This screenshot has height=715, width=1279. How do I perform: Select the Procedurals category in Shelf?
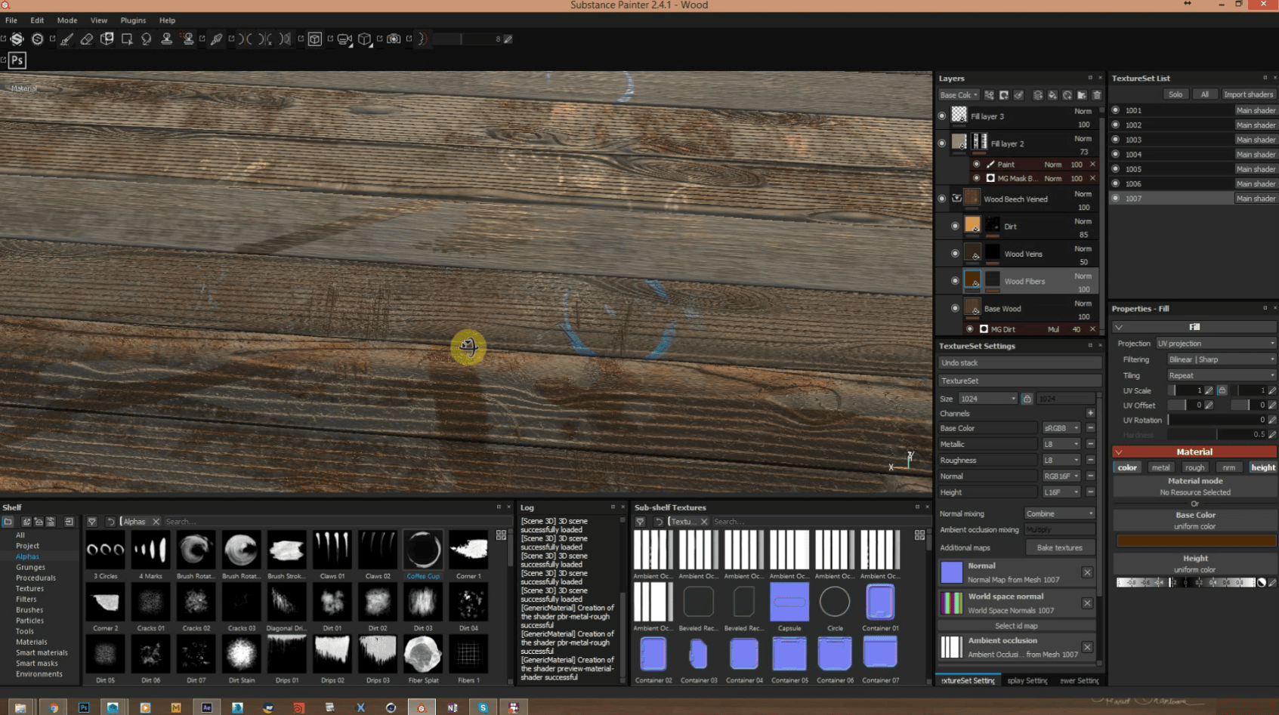[36, 578]
